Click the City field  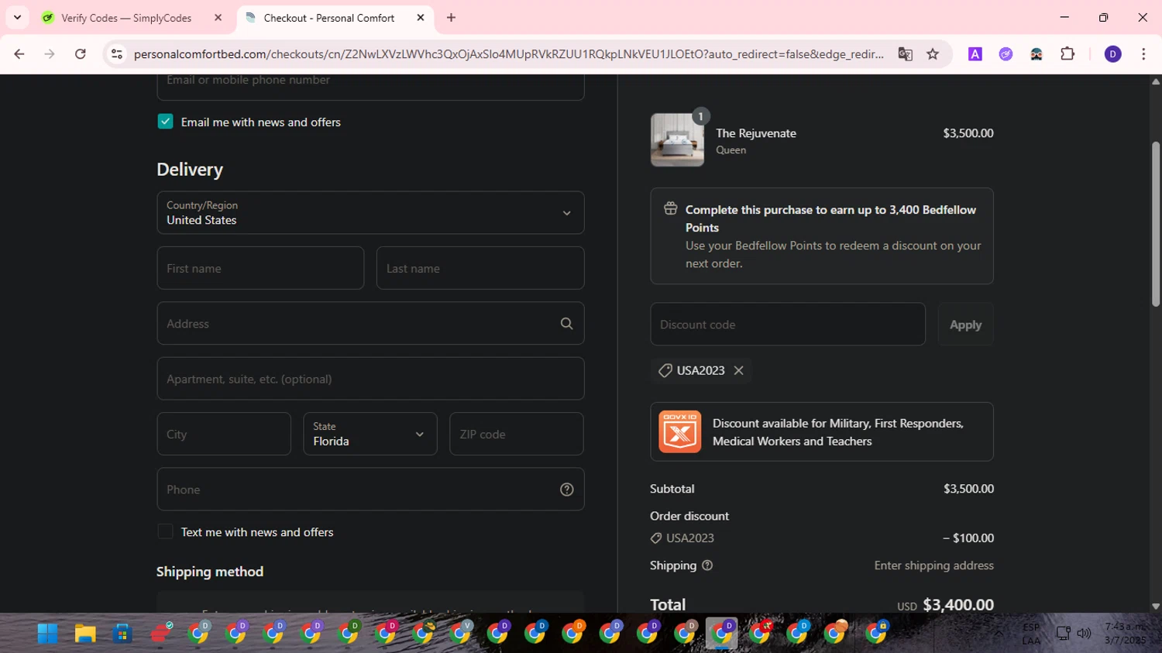224,434
